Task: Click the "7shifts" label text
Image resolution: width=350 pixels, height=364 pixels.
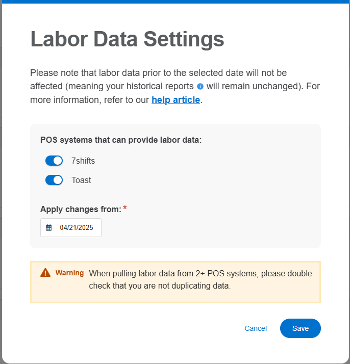Action: pyautogui.click(x=83, y=161)
